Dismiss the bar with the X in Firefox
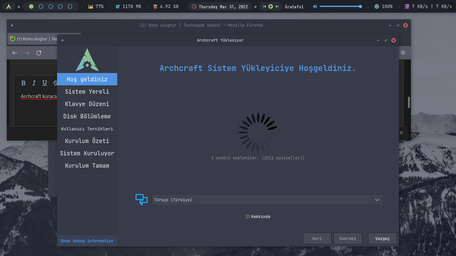456x256 pixels. tap(401, 133)
